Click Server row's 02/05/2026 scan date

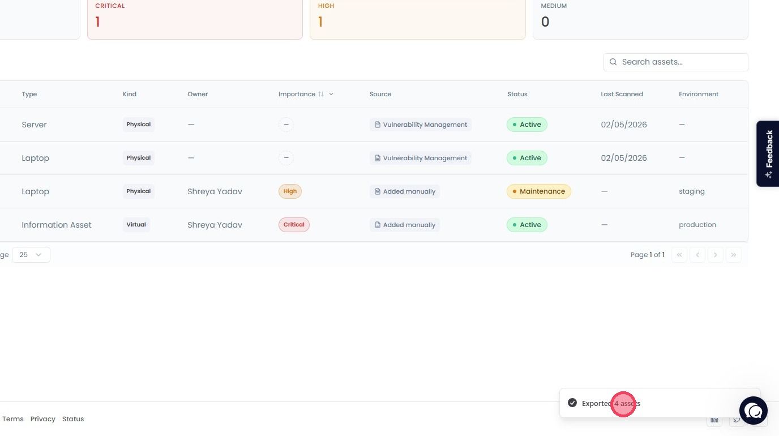click(x=624, y=125)
